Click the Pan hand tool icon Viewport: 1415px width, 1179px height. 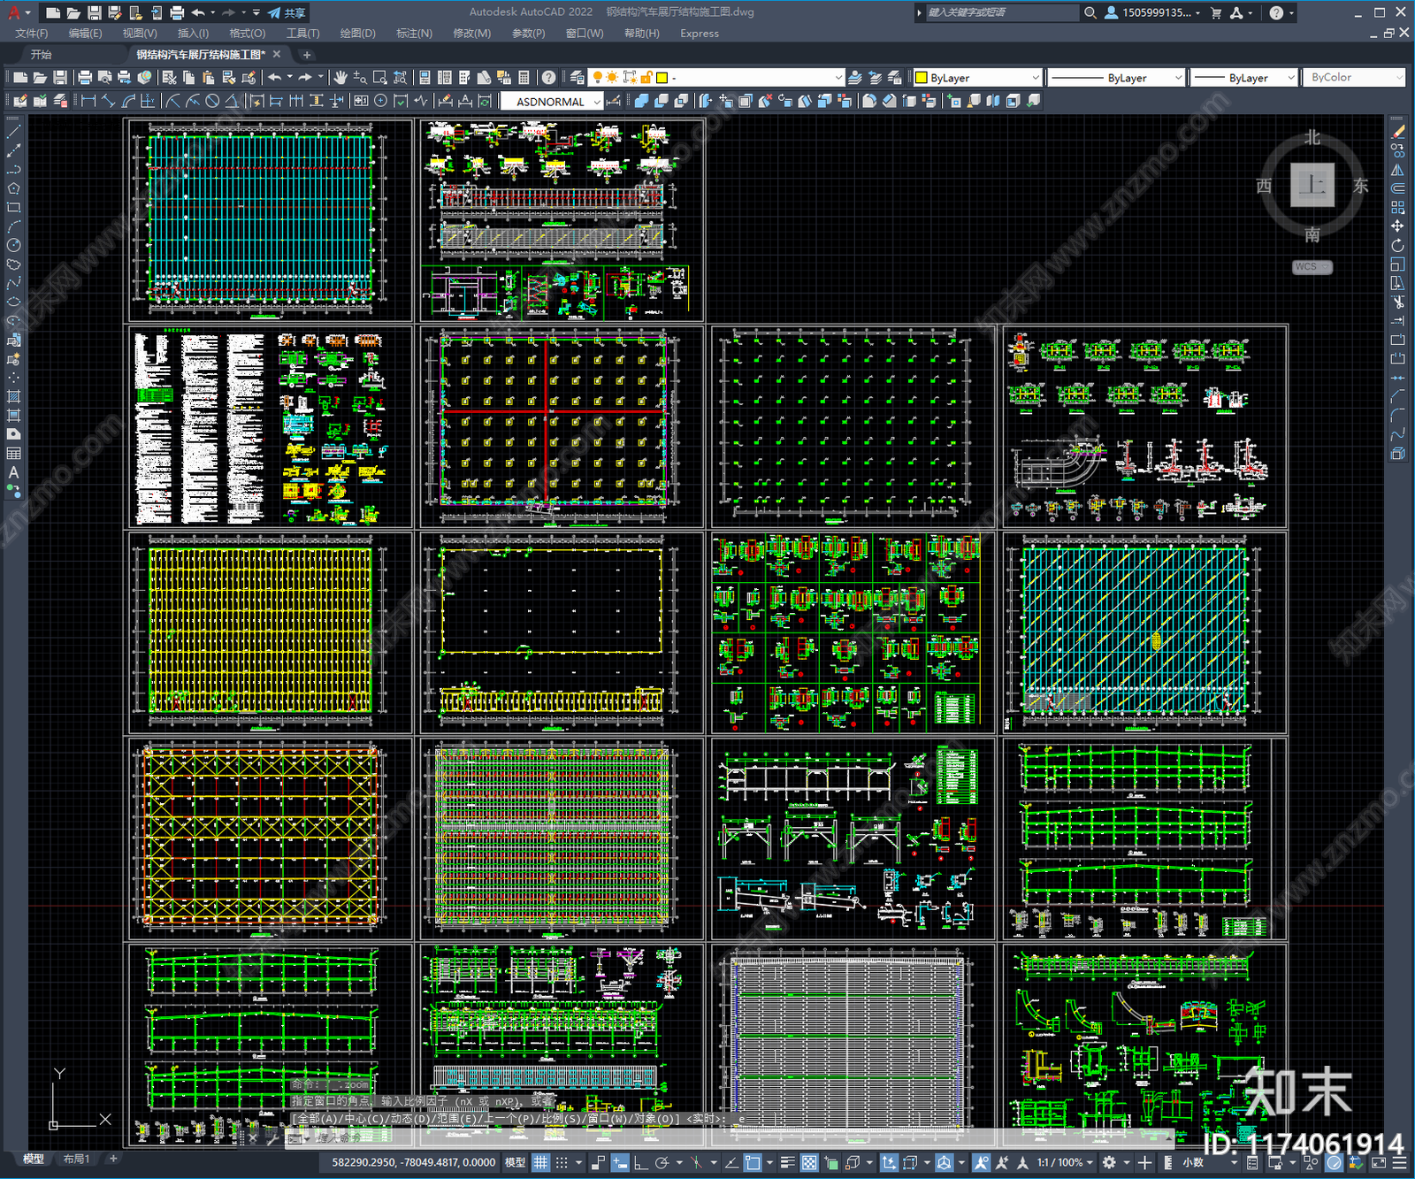[340, 78]
